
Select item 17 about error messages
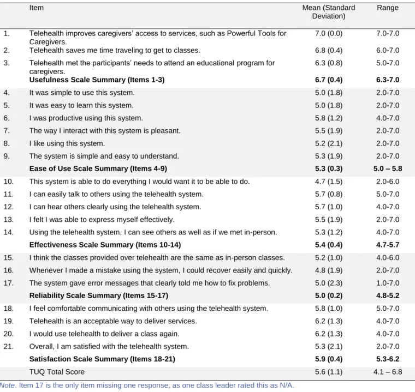click(x=150, y=283)
